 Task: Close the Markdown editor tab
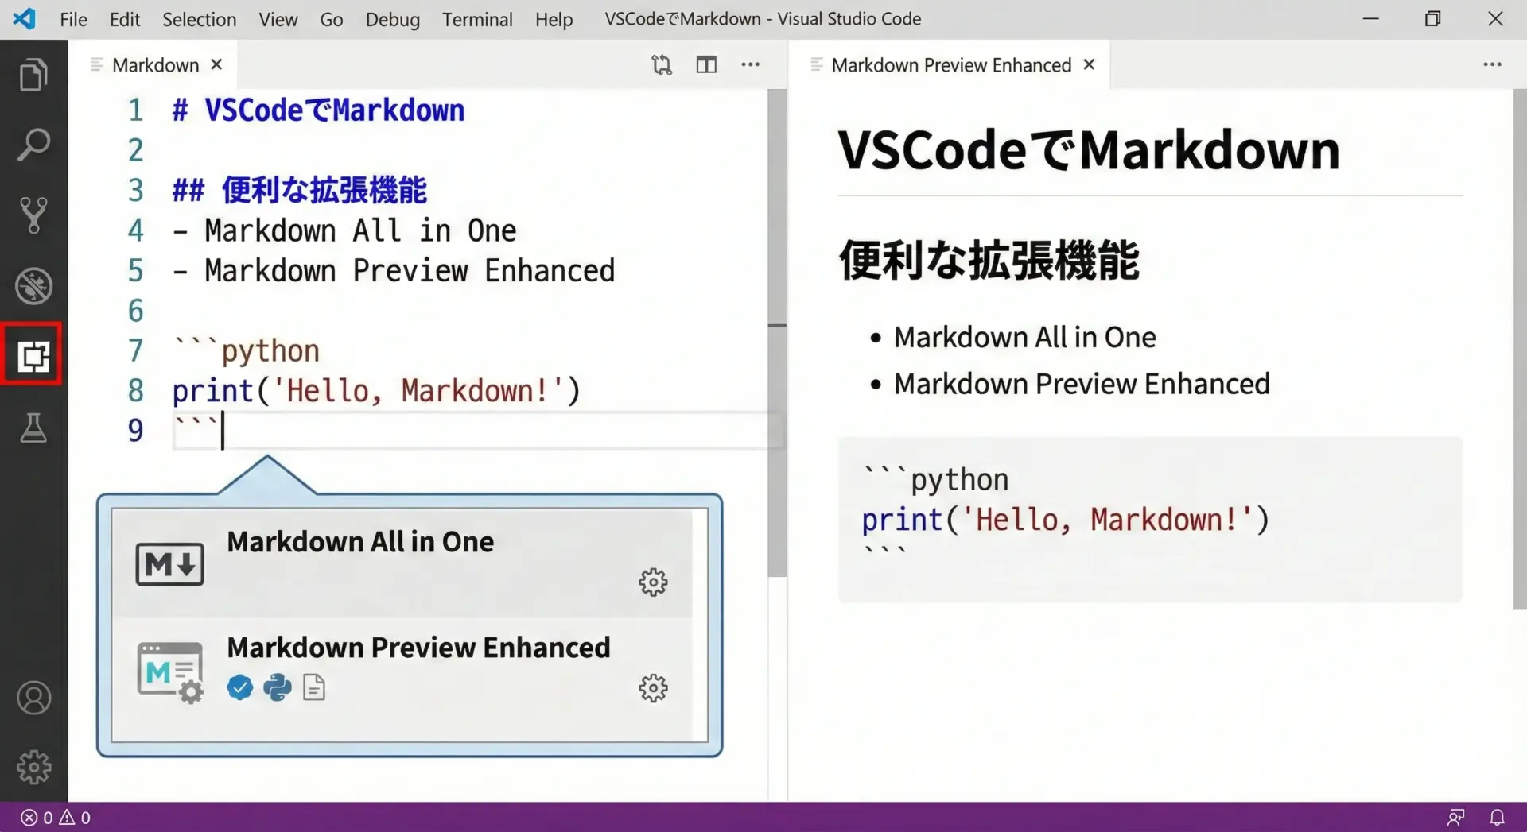point(216,65)
